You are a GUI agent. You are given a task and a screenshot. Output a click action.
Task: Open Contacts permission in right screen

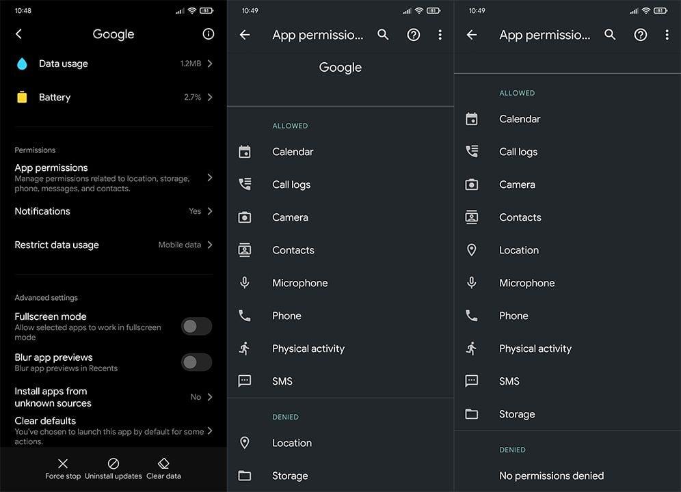click(x=567, y=217)
